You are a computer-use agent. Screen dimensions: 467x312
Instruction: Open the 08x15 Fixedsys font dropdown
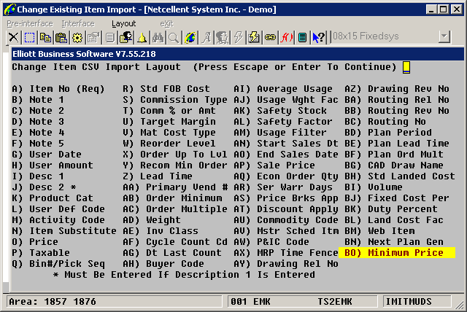point(444,37)
